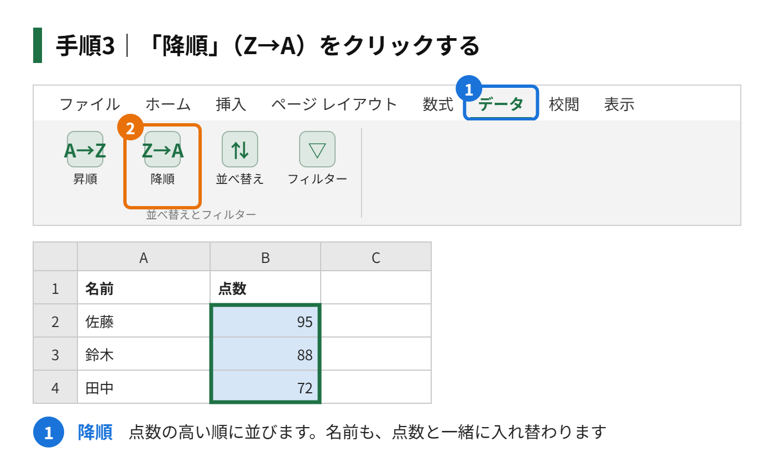Image resolution: width=774 pixels, height=474 pixels.
Task: Open the ファイル tab
Action: click(x=90, y=104)
